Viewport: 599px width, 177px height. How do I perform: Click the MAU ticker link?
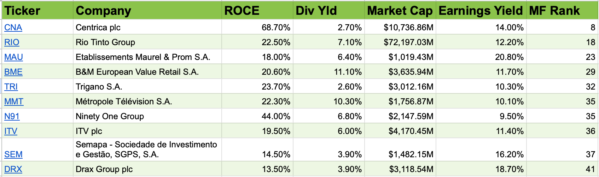pos(13,57)
